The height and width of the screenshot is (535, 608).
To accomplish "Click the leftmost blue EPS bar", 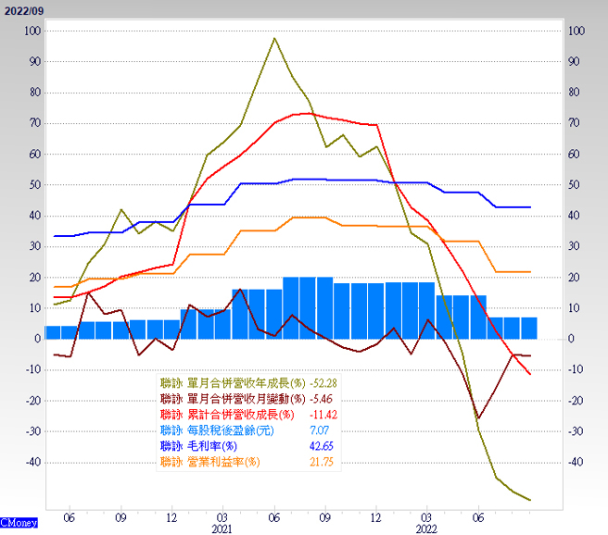I will (x=53, y=332).
